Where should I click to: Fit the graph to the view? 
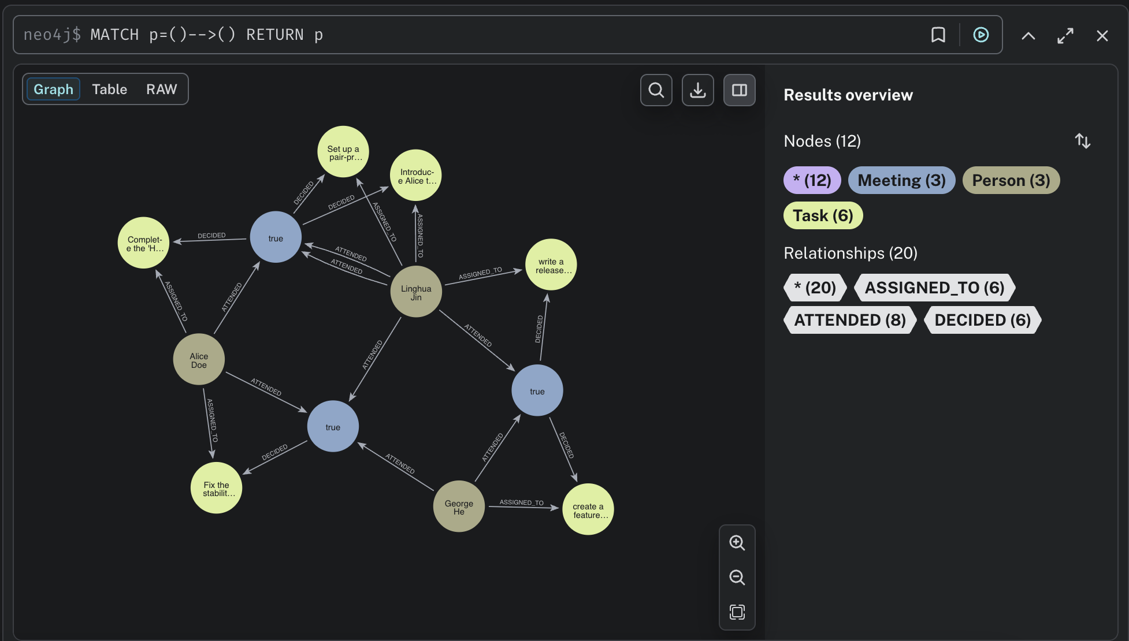tap(737, 612)
